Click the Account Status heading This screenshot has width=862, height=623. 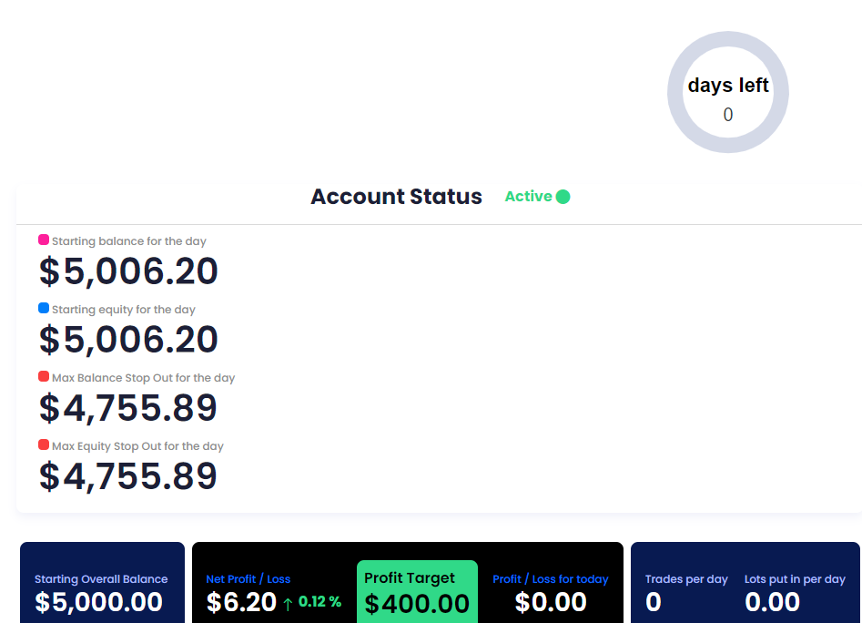coord(396,197)
